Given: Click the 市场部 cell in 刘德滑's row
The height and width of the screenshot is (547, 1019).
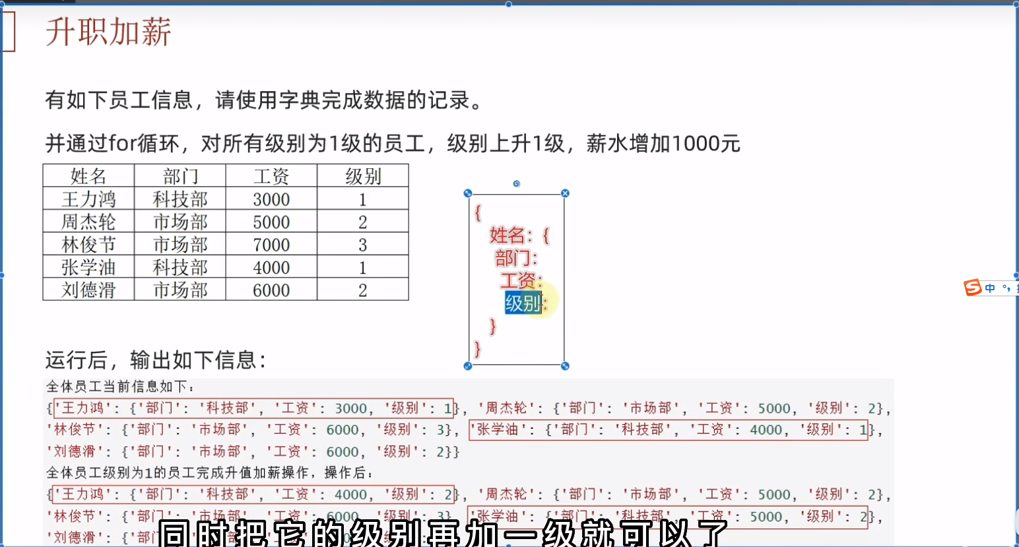Looking at the screenshot, I should [x=180, y=290].
